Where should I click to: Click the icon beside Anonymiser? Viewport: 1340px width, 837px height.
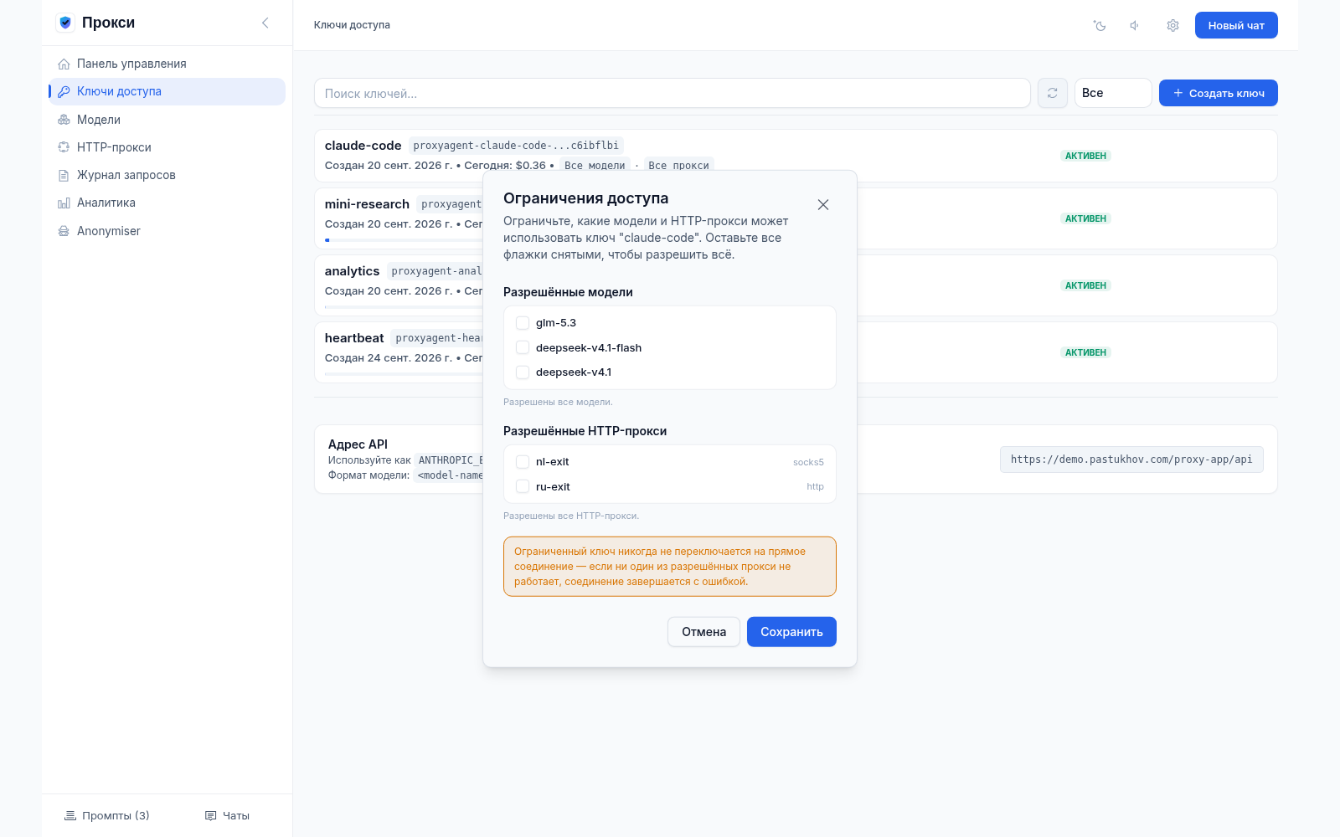click(64, 231)
